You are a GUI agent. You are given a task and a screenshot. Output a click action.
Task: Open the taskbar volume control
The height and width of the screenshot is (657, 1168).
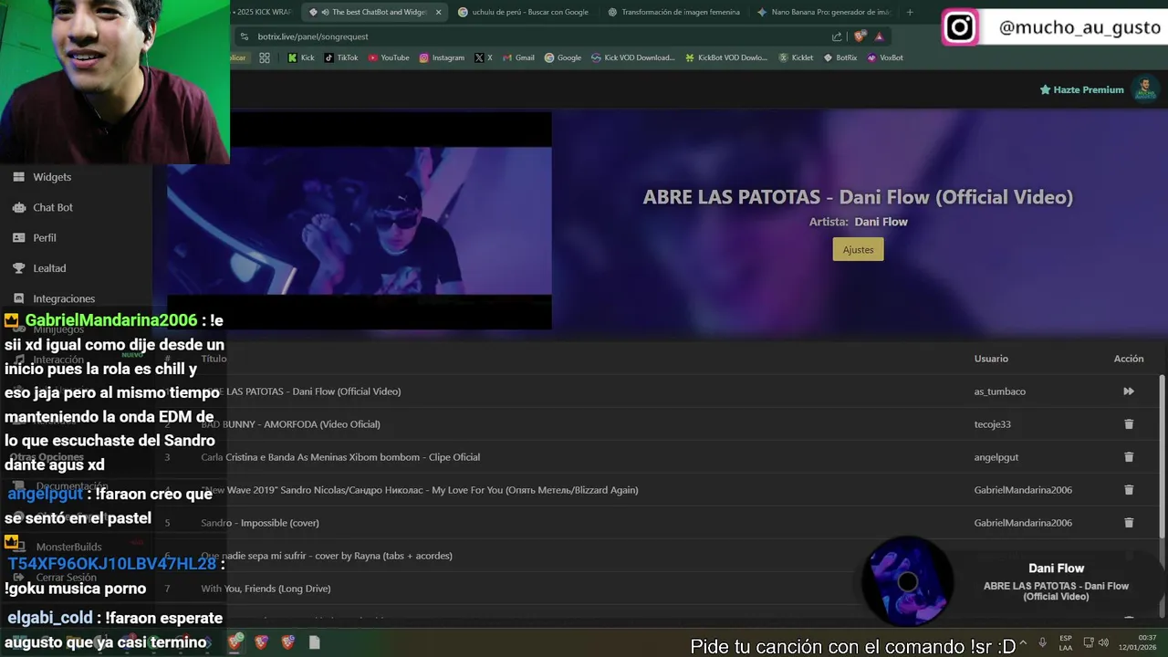pyautogui.click(x=1103, y=642)
